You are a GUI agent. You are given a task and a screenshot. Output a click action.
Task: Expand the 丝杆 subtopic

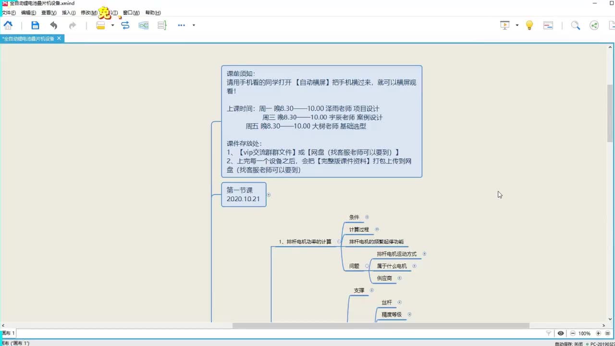(399, 302)
